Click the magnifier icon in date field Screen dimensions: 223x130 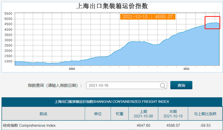tap(163, 86)
